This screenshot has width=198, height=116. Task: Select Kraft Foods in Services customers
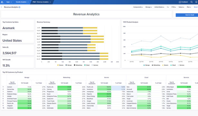[170, 96]
